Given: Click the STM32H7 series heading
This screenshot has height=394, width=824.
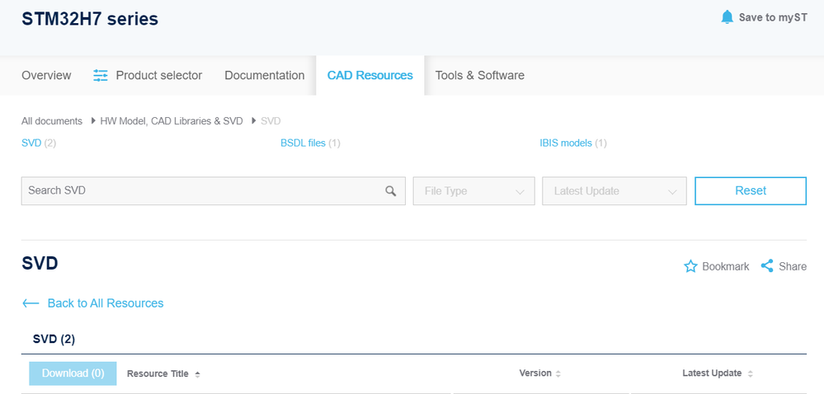Looking at the screenshot, I should 90,19.
